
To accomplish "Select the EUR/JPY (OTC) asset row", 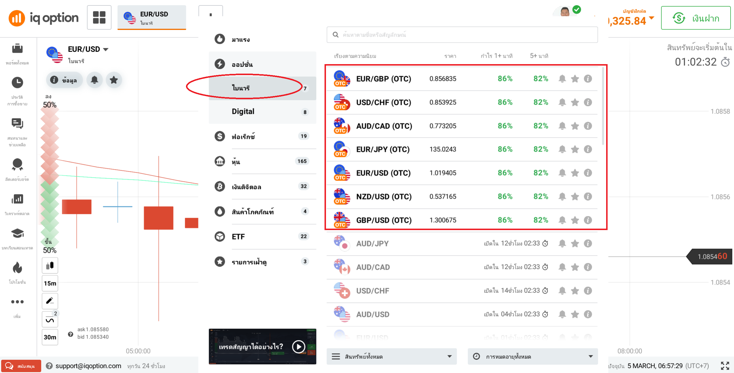I will pos(462,149).
